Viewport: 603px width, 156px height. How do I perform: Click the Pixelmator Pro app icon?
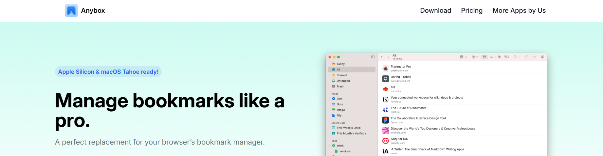(x=386, y=68)
